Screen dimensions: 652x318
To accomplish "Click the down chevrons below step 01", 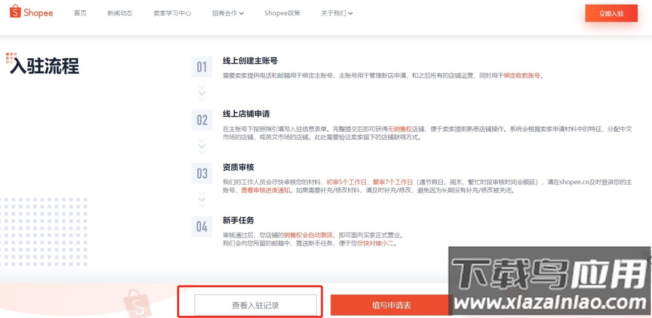I will 202,93.
